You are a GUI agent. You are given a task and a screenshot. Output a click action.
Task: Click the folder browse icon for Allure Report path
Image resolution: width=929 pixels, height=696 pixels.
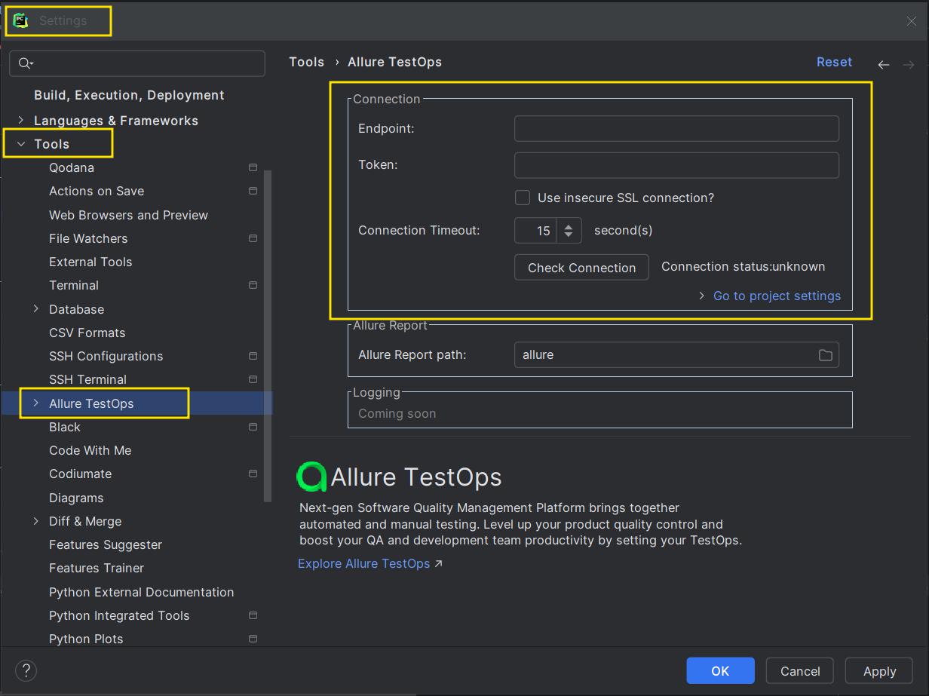point(826,355)
